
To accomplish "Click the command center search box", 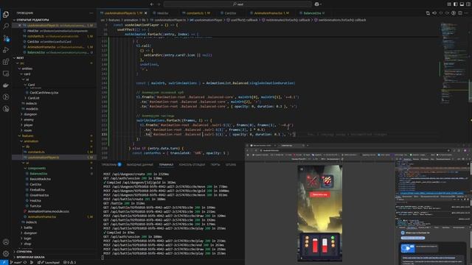I will click(x=237, y=4).
